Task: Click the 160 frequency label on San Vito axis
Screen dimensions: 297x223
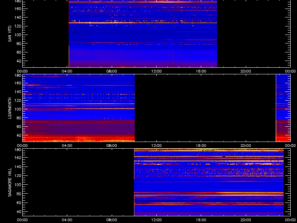Action: (x=17, y=9)
